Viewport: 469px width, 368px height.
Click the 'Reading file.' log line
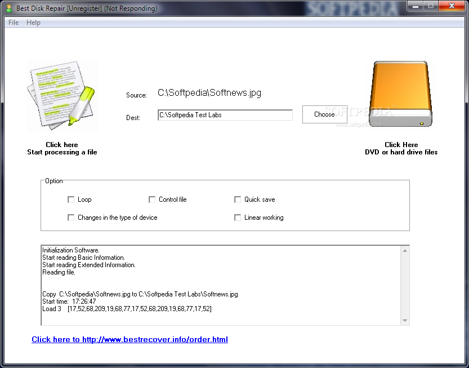click(x=59, y=272)
